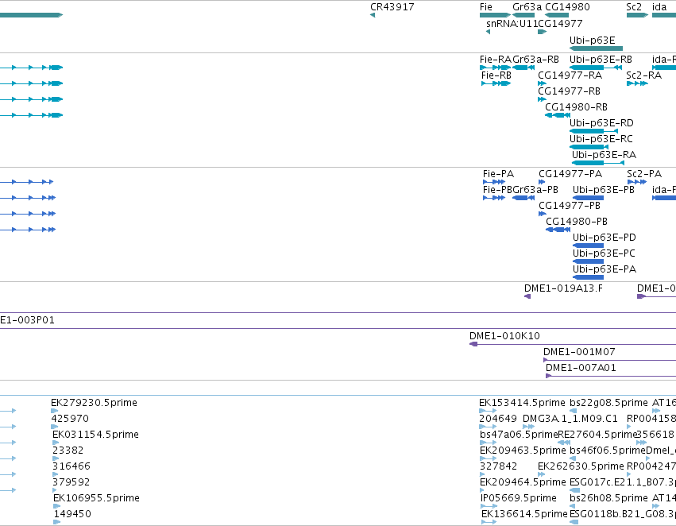Click the DME1-007A01 purple arrowhead start
676x526 pixels.
[548, 376]
